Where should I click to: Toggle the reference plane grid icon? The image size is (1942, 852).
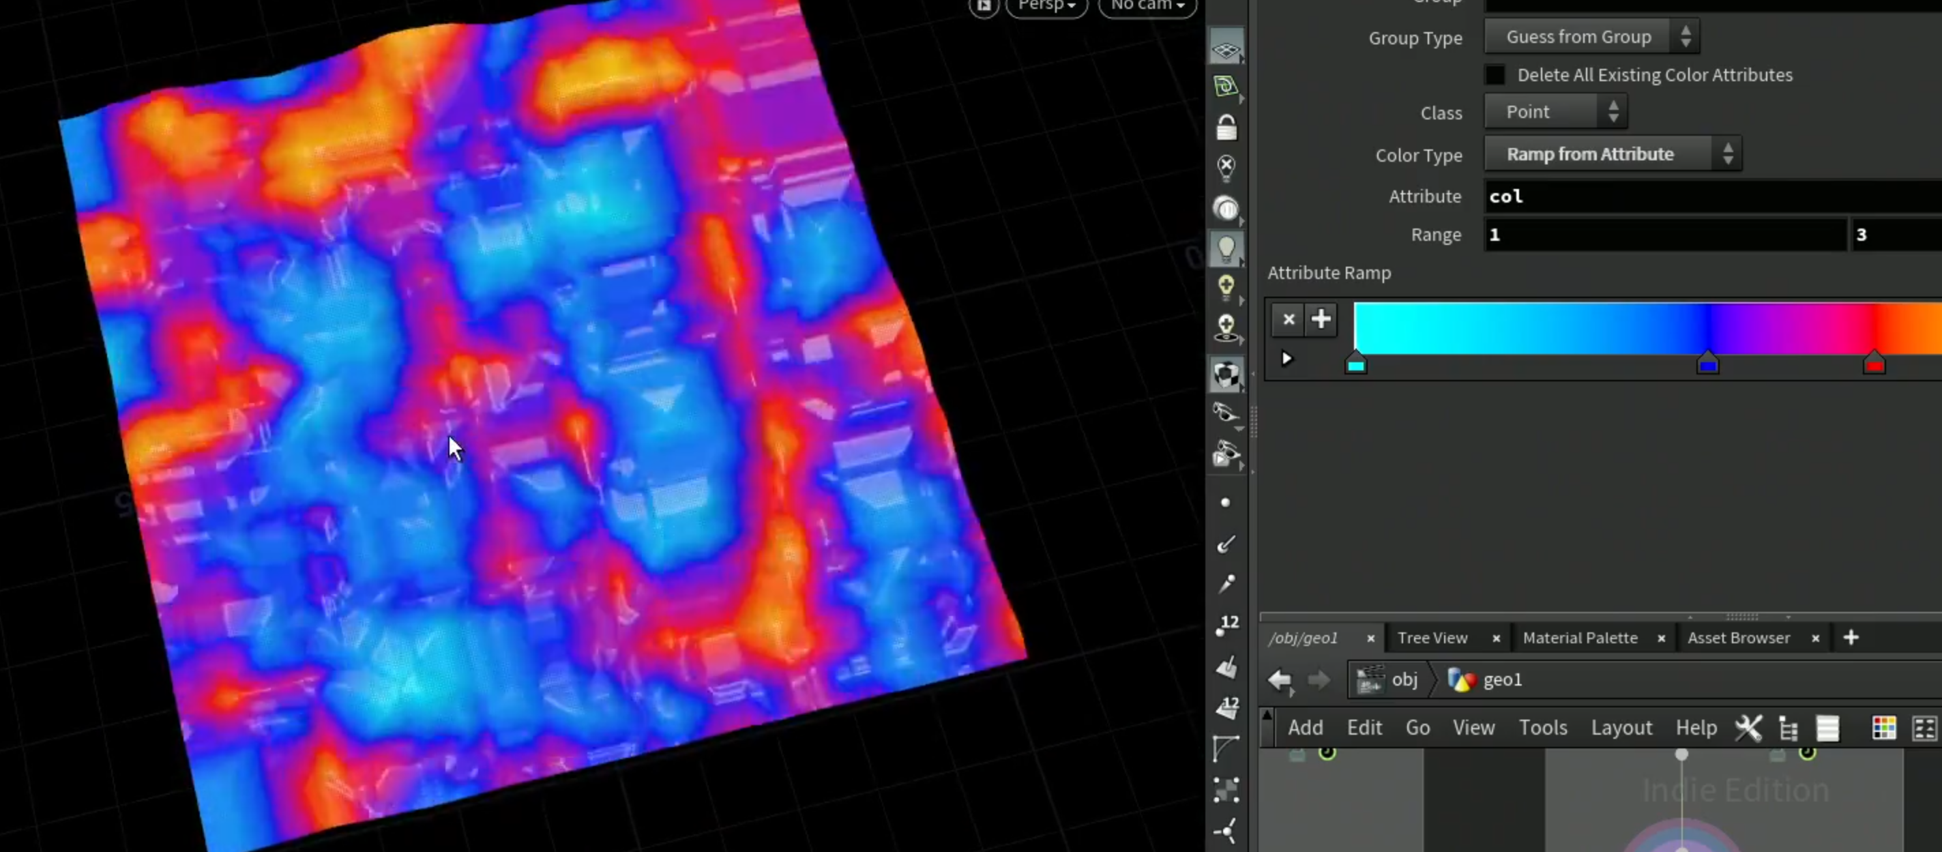click(1226, 48)
